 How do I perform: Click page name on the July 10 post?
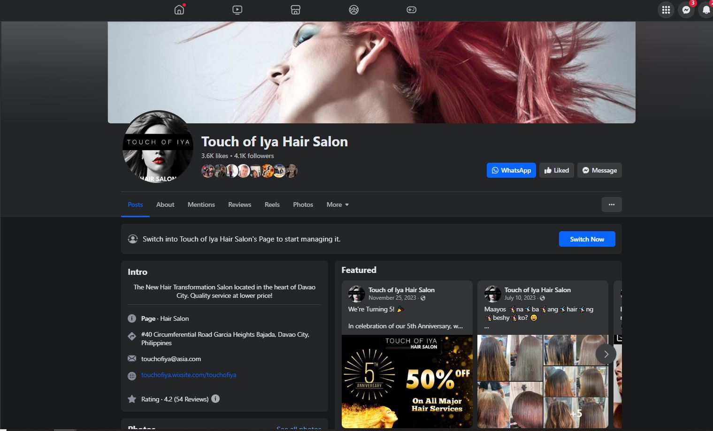click(x=537, y=290)
